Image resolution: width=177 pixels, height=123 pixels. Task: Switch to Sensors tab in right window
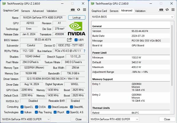114,11
